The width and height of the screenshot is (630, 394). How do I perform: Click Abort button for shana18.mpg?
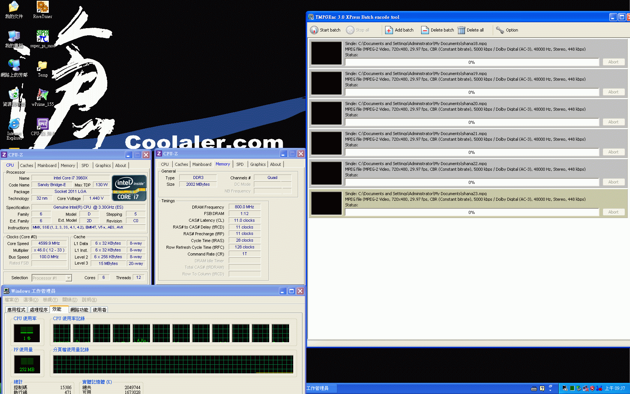coord(613,62)
